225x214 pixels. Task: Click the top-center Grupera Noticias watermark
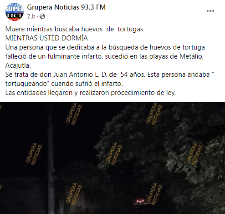[74, 114]
